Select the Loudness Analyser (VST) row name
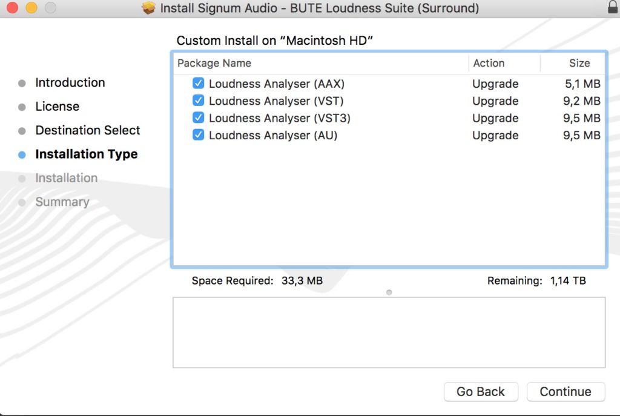 tap(276, 101)
